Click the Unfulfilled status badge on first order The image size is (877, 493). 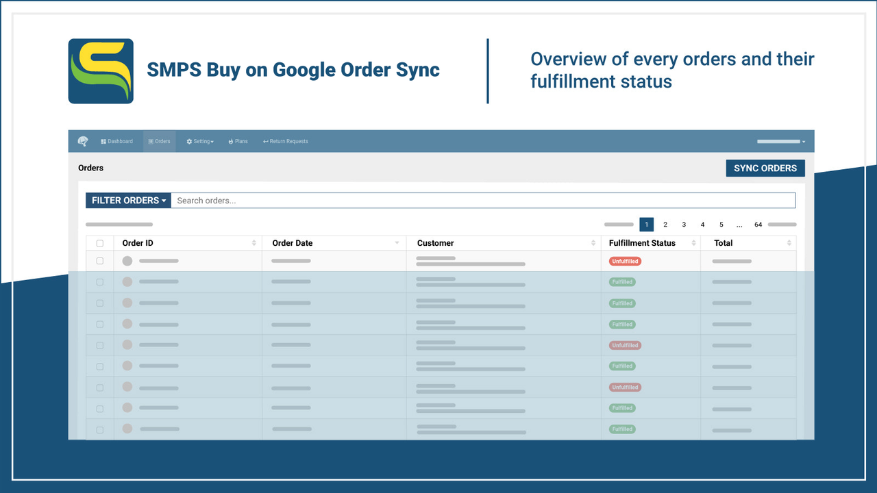[x=624, y=261]
